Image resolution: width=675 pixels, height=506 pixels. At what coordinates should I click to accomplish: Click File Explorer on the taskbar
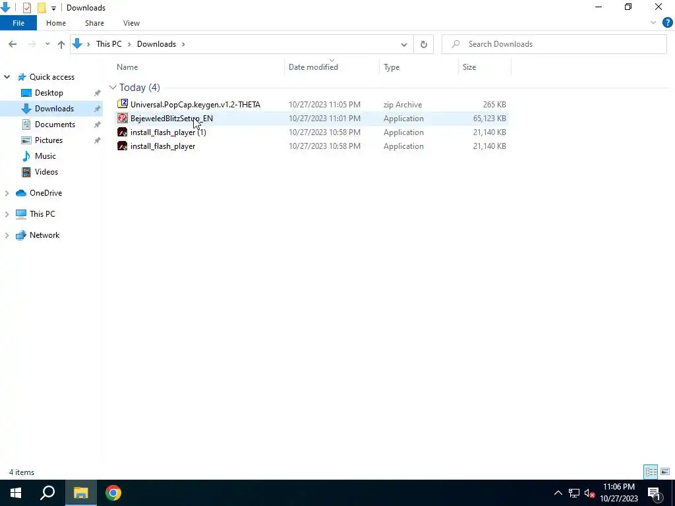(x=80, y=493)
